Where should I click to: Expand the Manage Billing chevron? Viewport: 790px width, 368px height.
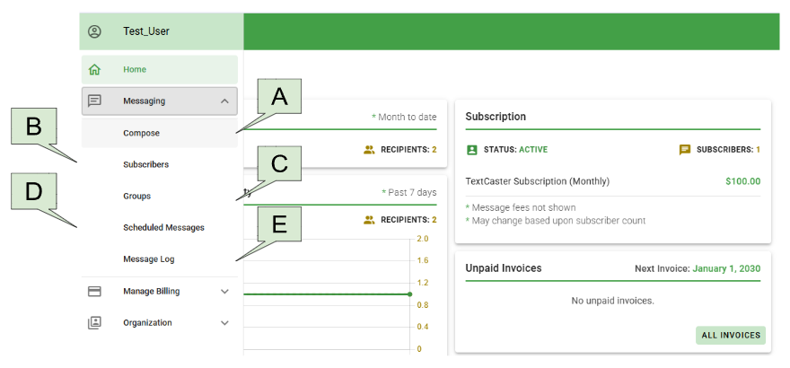224,292
